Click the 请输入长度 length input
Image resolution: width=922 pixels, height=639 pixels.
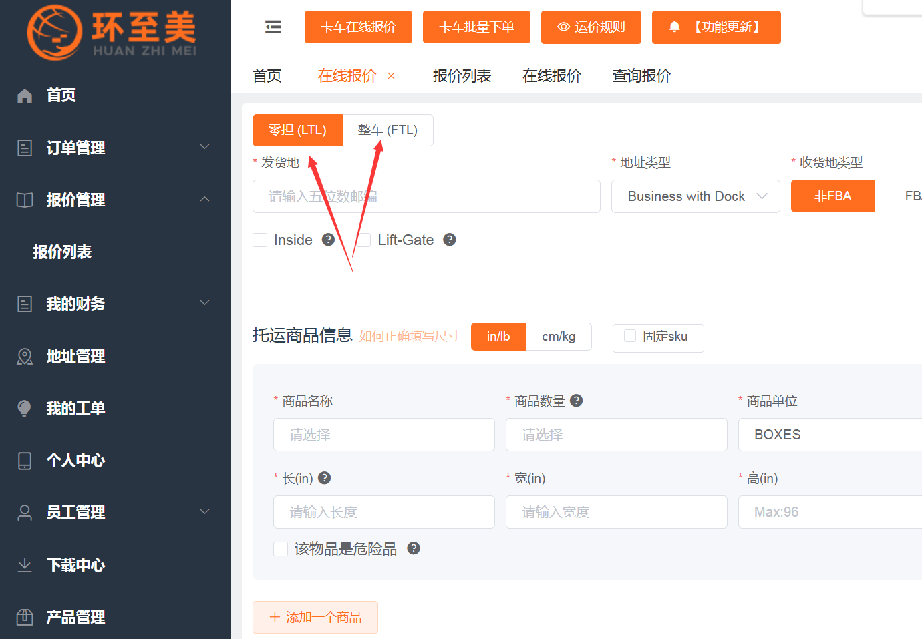384,512
